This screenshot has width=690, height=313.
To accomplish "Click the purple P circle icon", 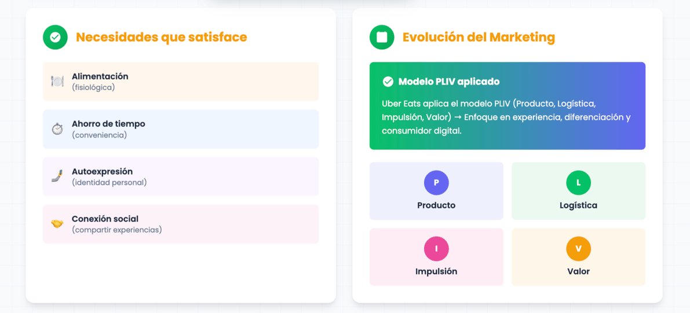I will pos(436,183).
